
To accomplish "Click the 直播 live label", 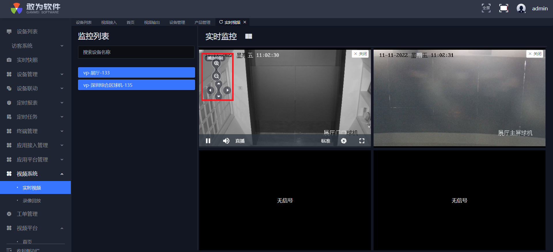I will click(240, 141).
